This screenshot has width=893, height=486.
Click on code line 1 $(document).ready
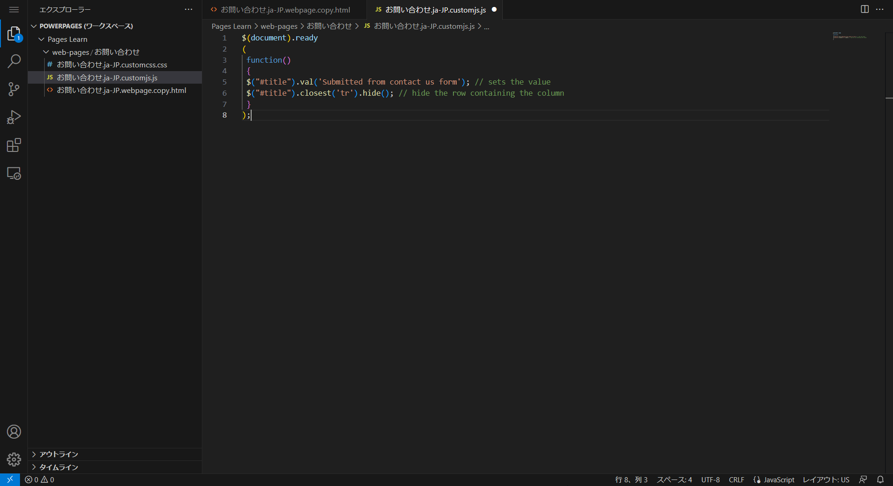tap(280, 38)
